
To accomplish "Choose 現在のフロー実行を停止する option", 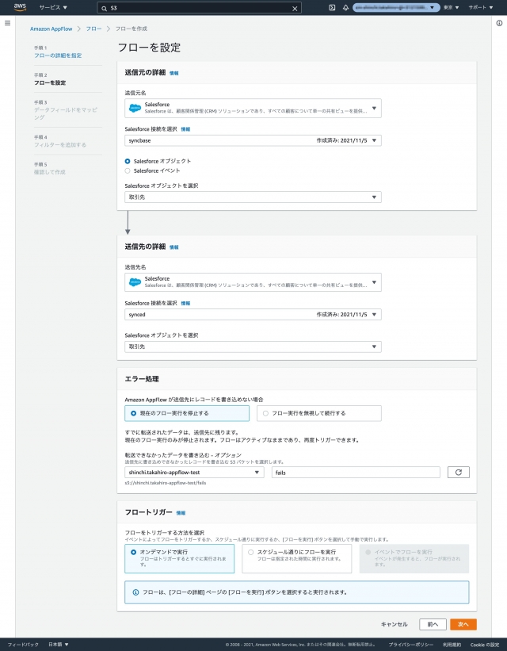I will point(187,413).
